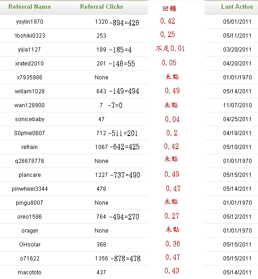
Task: Sort by Referral Name column header
Action: coord(30,7)
